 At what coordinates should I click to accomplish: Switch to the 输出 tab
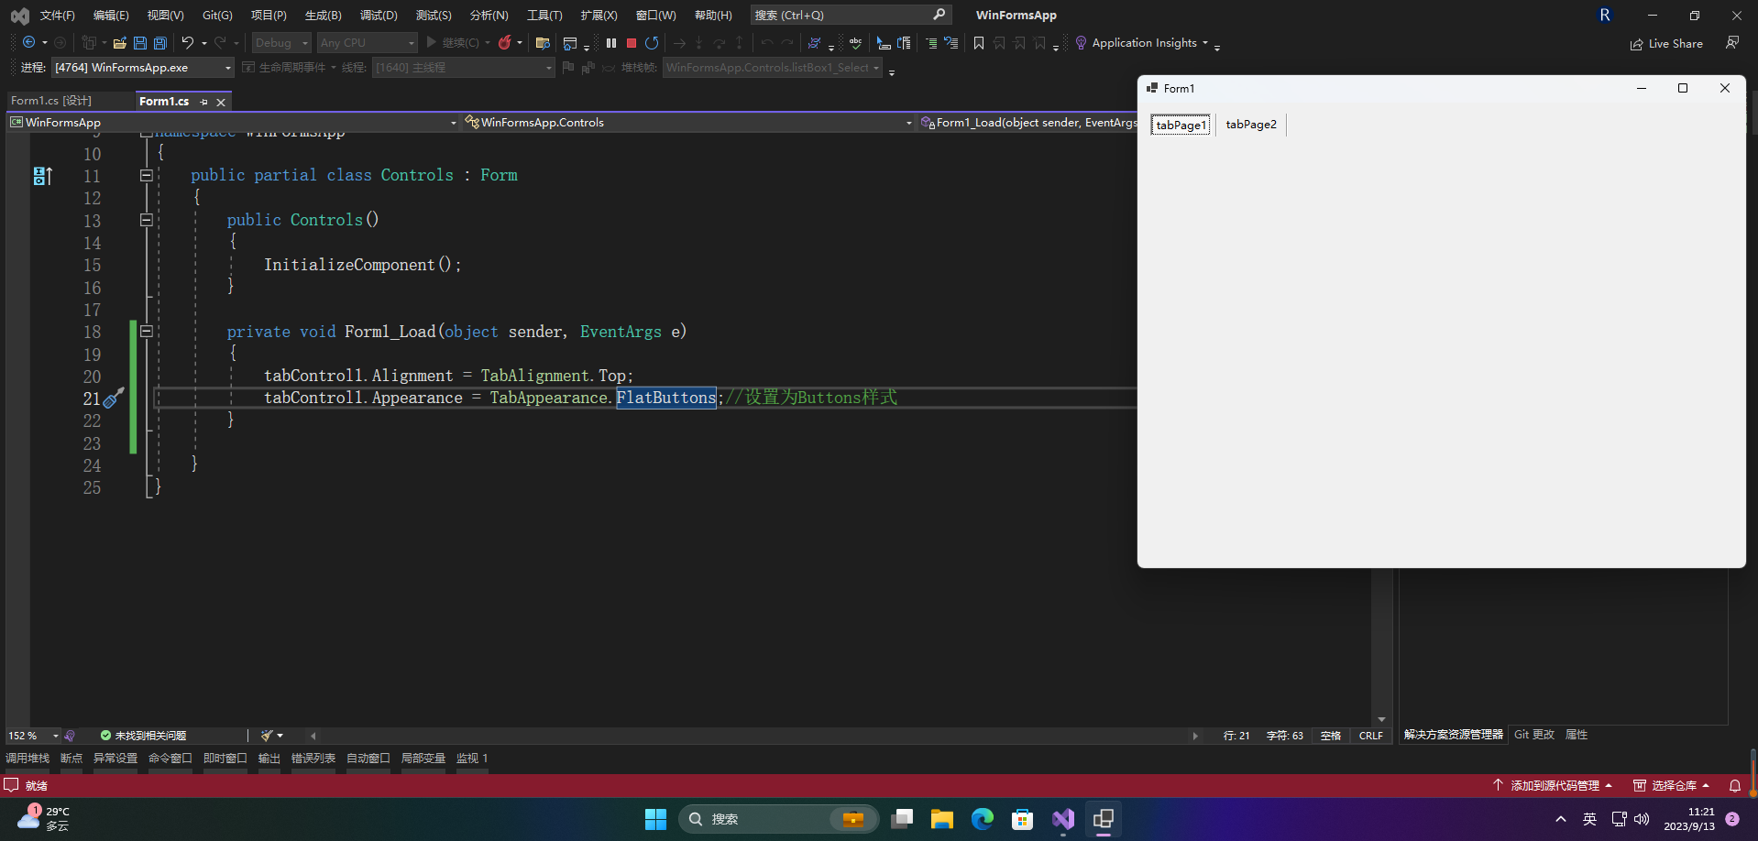(x=269, y=759)
